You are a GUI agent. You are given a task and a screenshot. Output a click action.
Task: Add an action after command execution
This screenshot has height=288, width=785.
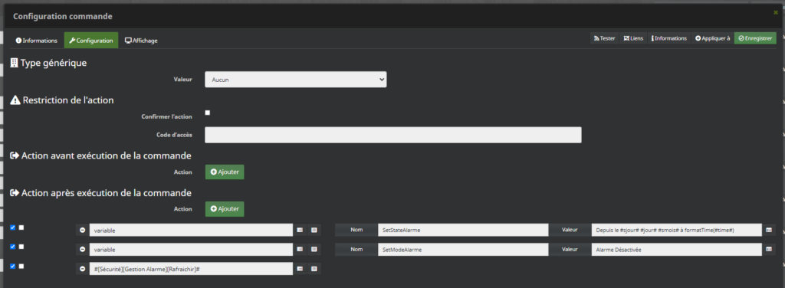225,208
